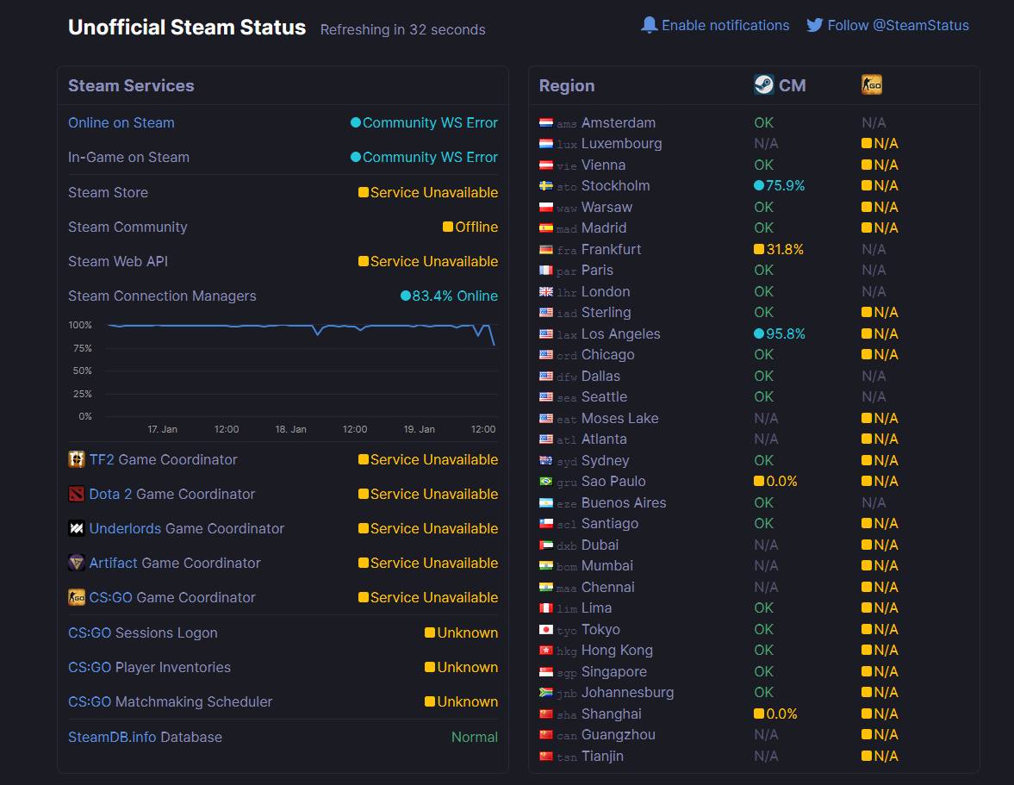Image resolution: width=1014 pixels, height=785 pixels.
Task: Click the Twitter bird icon
Action: (x=815, y=25)
